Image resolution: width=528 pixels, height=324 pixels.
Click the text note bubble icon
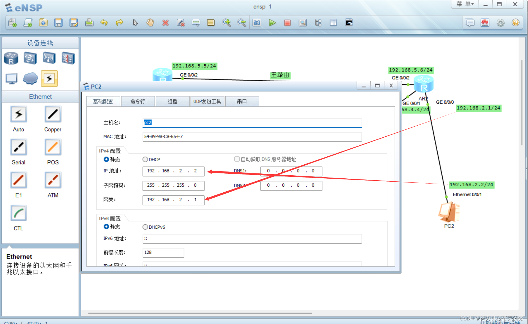click(x=196, y=23)
